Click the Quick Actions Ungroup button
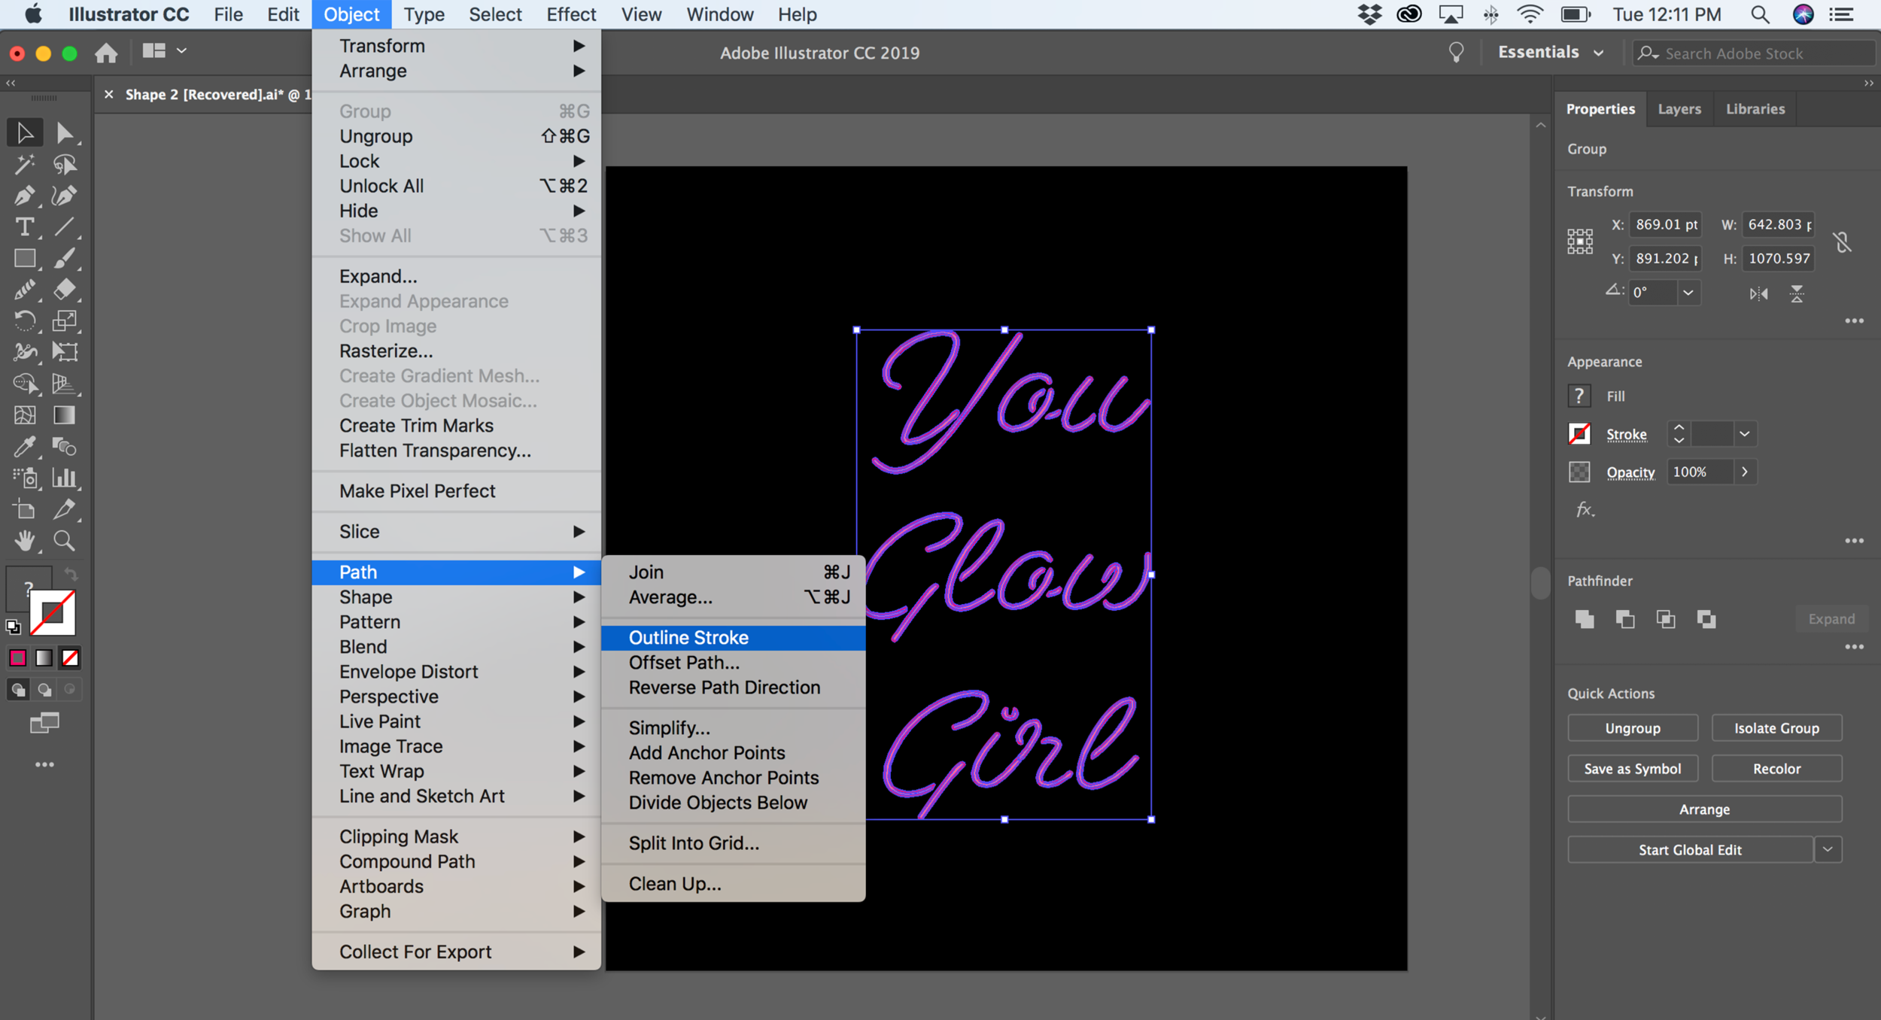 1632,728
